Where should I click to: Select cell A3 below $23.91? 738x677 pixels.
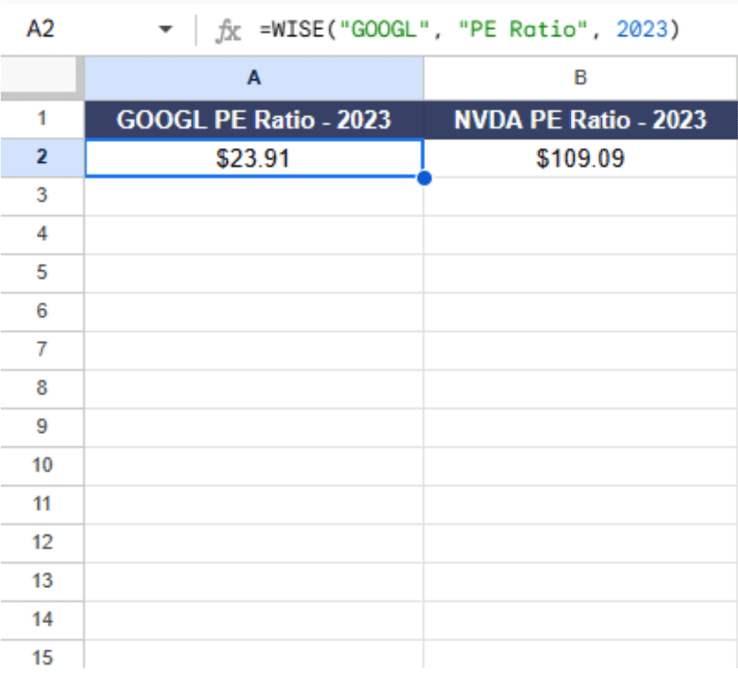pyautogui.click(x=254, y=195)
